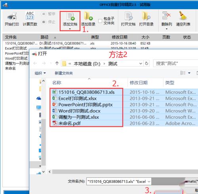The height and width of the screenshot is (194, 198).
Task: Click the change view icon in dialog
Action: tap(183, 73)
